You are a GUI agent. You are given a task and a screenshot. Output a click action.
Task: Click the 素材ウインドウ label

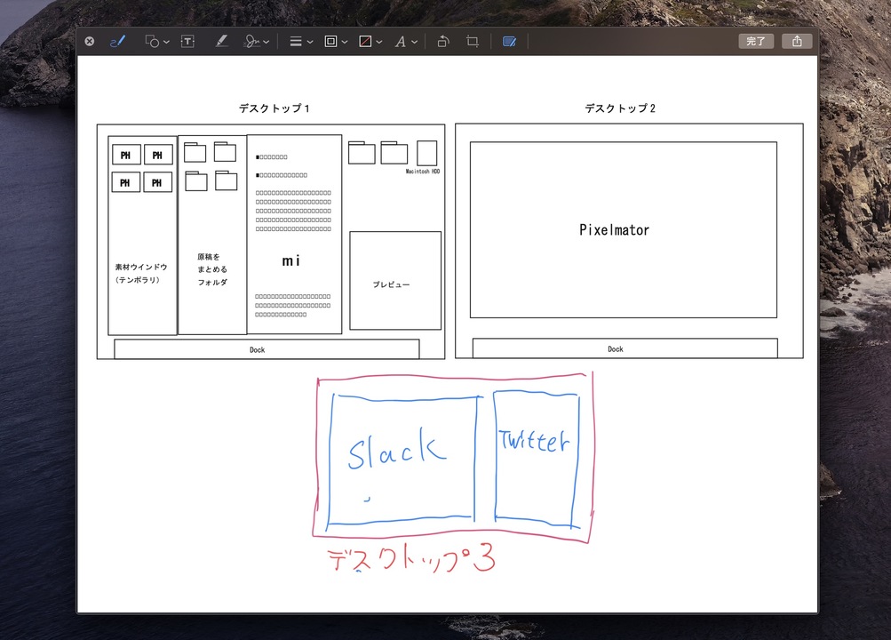(141, 268)
